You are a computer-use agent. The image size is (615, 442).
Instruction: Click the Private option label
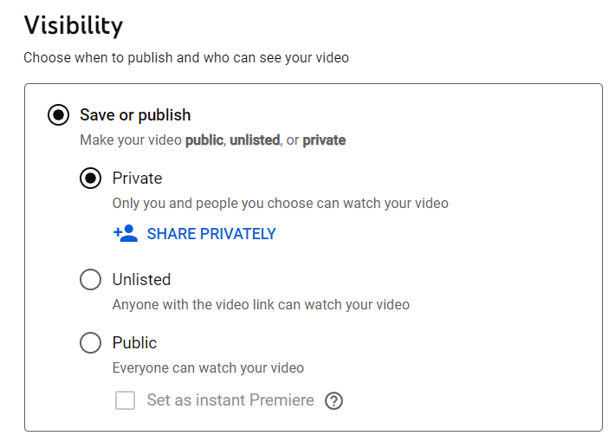tap(137, 179)
